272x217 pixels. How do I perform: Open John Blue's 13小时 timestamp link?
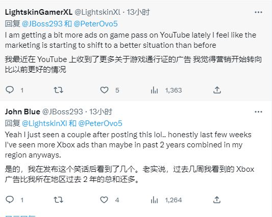point(101,112)
